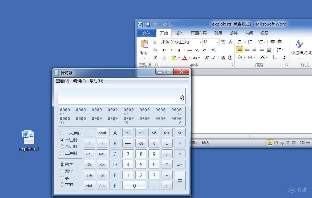Click the paragraph shading paint bucket button
Viewport: 312px width, 198px height.
[x=240, y=57]
